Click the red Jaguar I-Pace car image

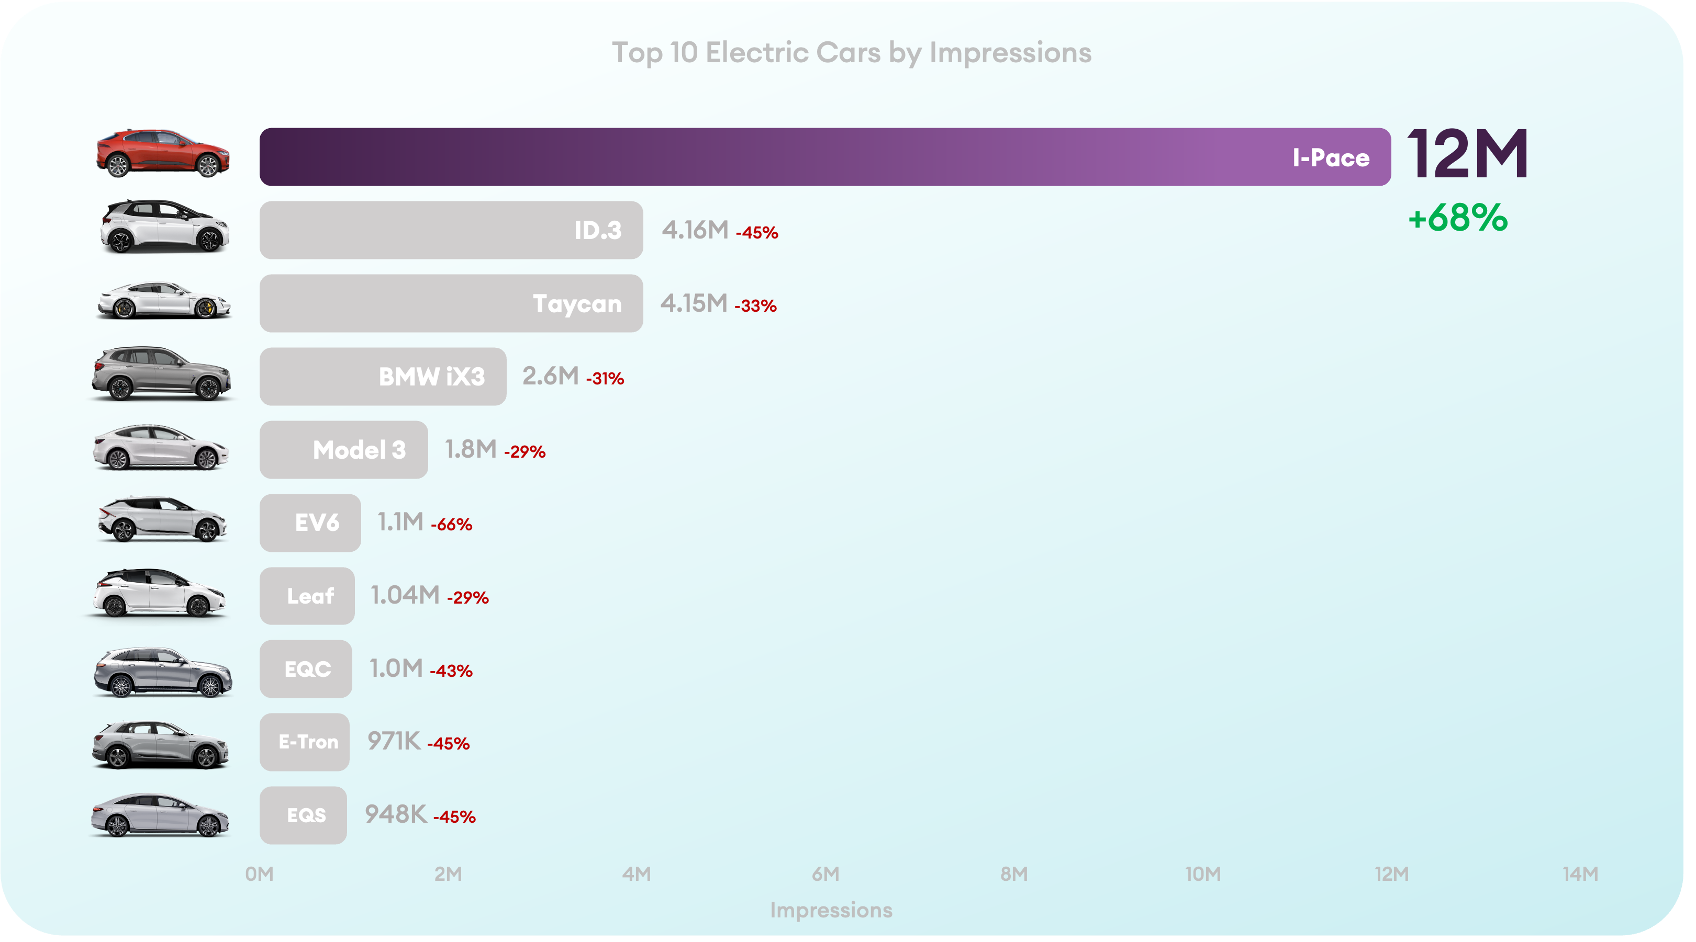pos(163,154)
